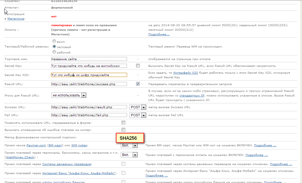The width and height of the screenshot is (302, 183).
Task: Click 'Подробнее...' link under limits
Action: [159, 34]
